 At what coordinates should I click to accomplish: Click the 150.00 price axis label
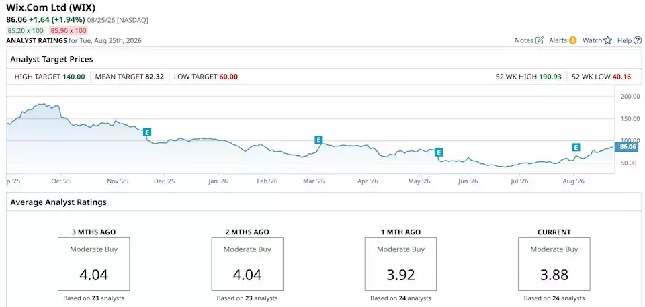[630, 118]
